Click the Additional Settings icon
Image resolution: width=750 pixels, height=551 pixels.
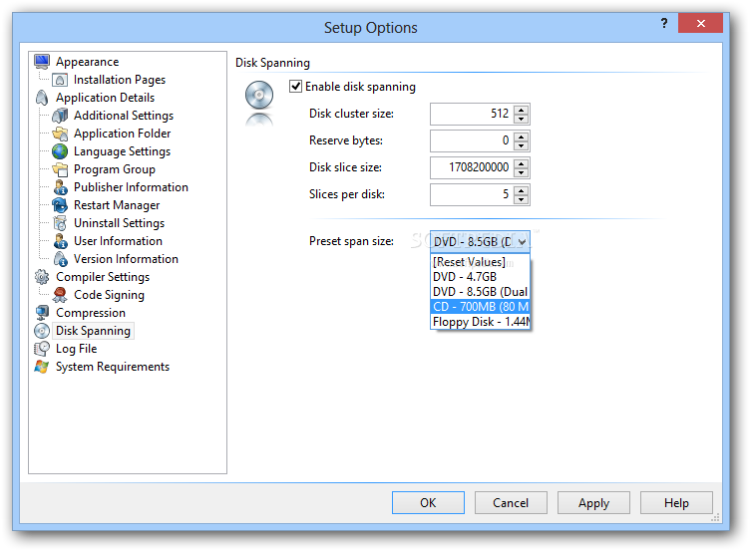(x=60, y=116)
